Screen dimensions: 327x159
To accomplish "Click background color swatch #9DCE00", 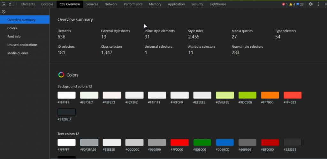I will [x=247, y=95].
